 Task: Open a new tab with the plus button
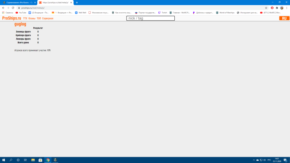coord(77,3)
